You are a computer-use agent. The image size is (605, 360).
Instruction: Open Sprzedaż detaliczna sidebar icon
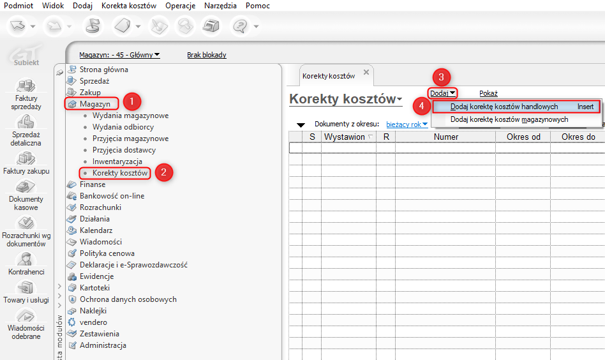[26, 130]
